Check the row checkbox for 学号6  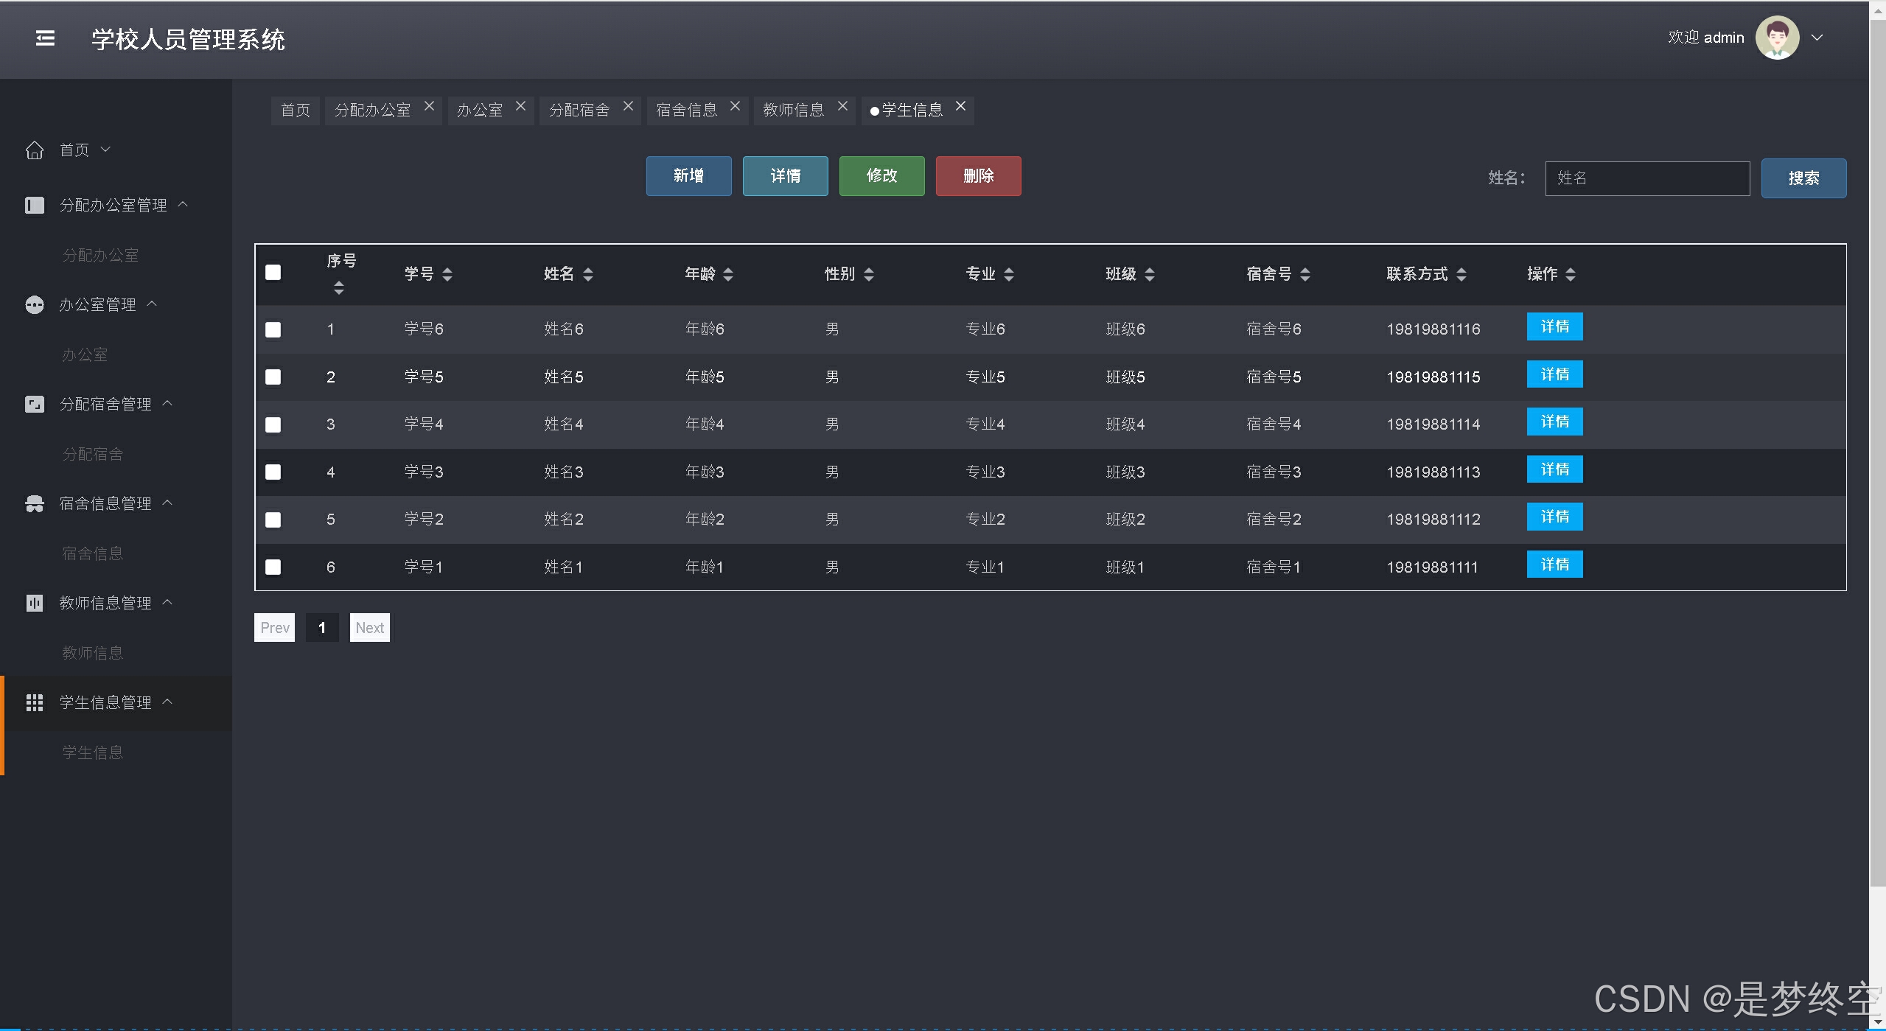[273, 329]
